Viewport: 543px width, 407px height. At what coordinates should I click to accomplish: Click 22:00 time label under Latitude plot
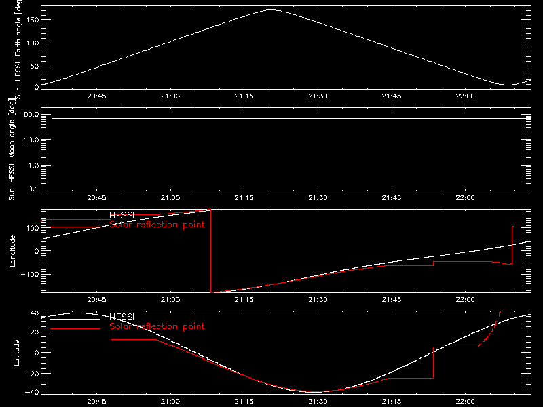tap(466, 402)
